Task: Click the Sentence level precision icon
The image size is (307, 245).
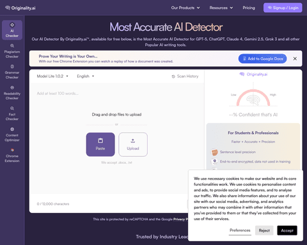Action: pyautogui.click(x=214, y=152)
